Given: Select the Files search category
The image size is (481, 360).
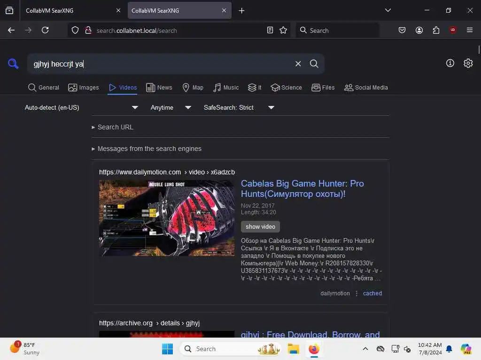Looking at the screenshot, I should click(x=323, y=88).
